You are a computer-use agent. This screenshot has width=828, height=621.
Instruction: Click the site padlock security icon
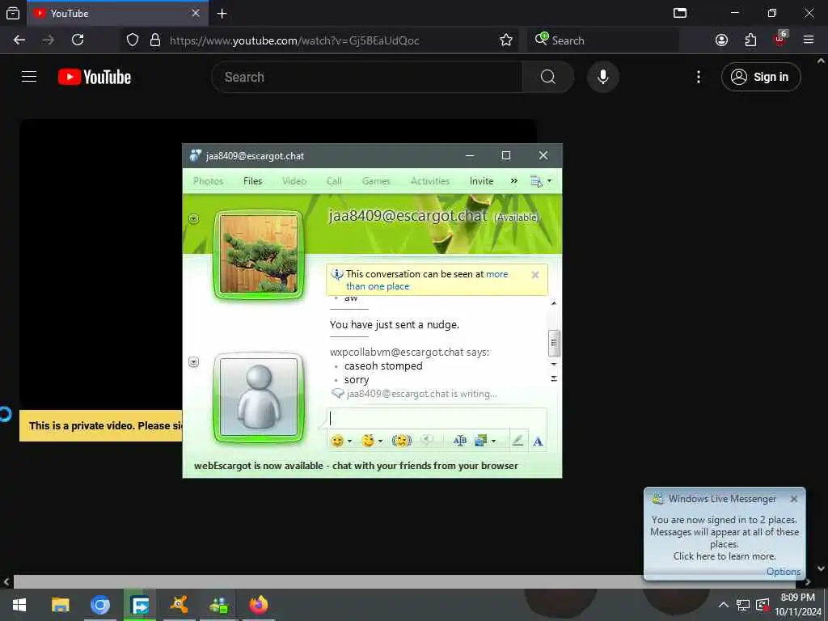tap(155, 40)
